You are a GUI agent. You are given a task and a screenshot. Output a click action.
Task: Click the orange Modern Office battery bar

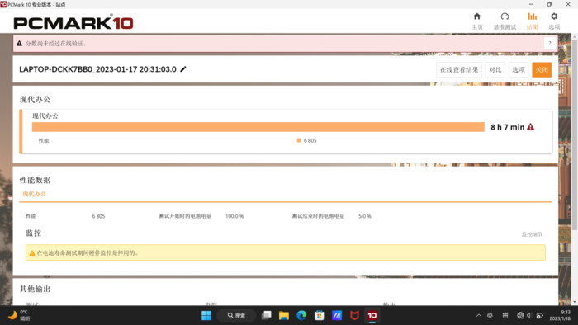pos(258,127)
